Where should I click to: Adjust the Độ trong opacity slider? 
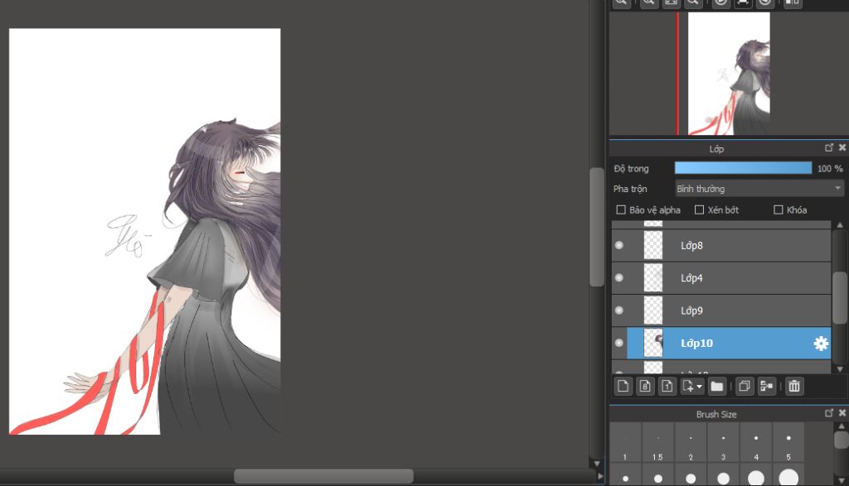click(x=743, y=168)
